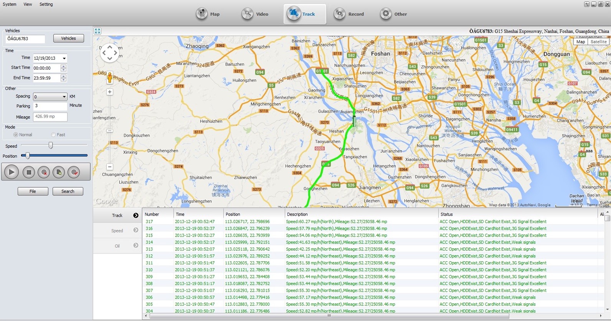
Task: Zoom in the map with plus button
Action: [x=110, y=92]
